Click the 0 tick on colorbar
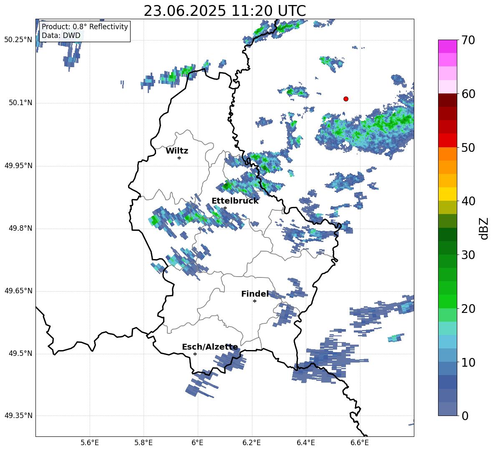The width and height of the screenshot is (494, 451). pyautogui.click(x=465, y=416)
